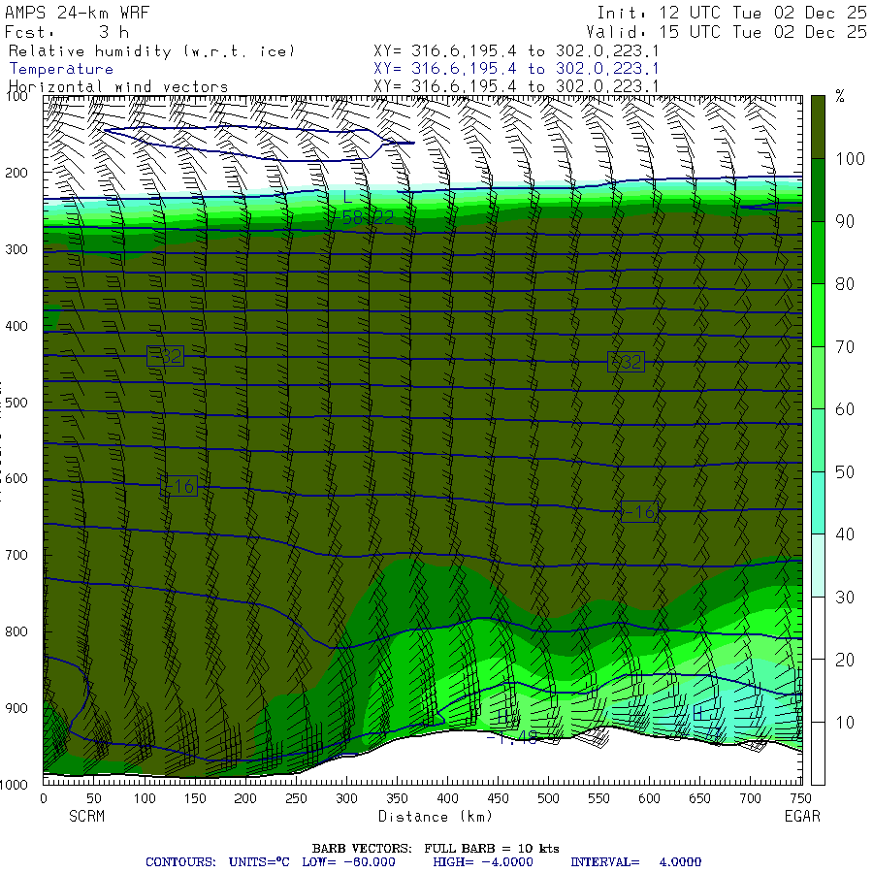Click distance axis tick label '150'

pyautogui.click(x=195, y=798)
